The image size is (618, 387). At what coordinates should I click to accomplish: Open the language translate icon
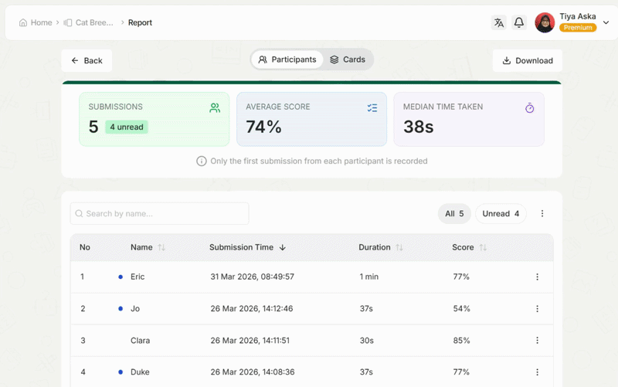499,23
